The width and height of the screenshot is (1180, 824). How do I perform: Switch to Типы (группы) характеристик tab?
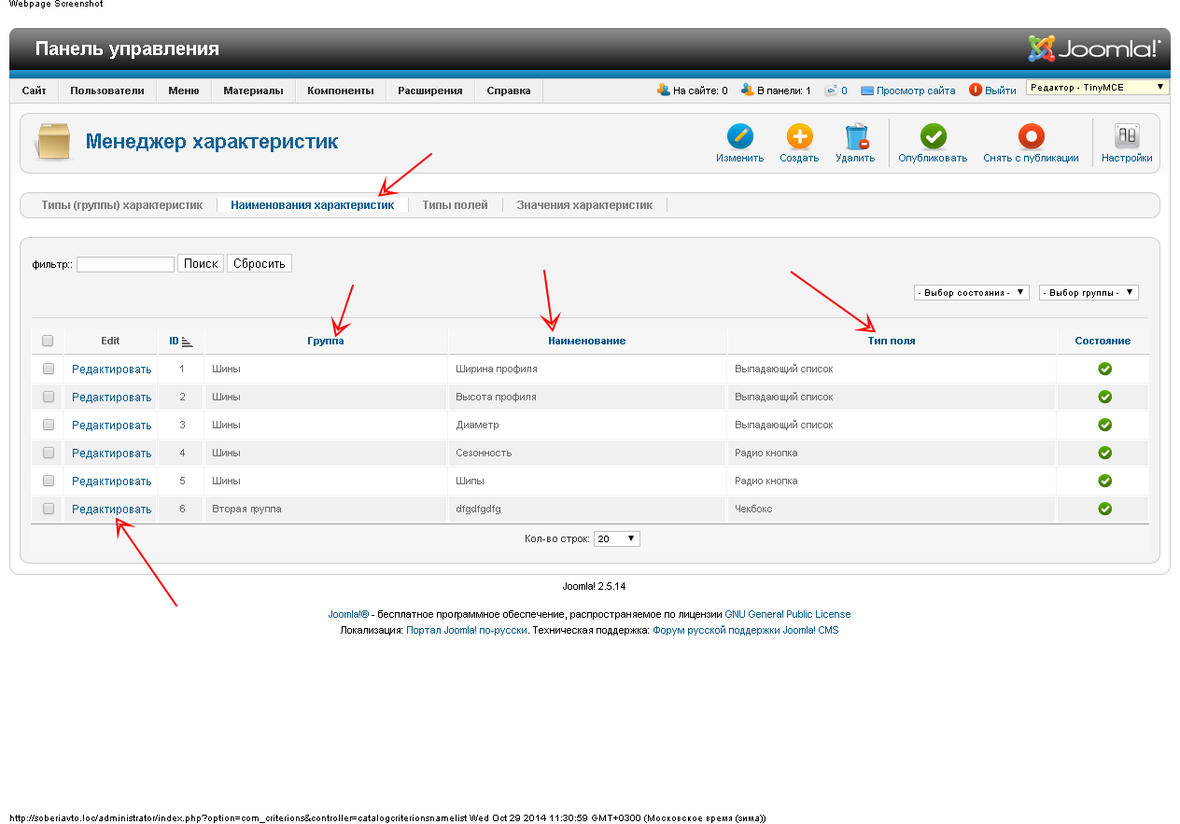click(122, 204)
